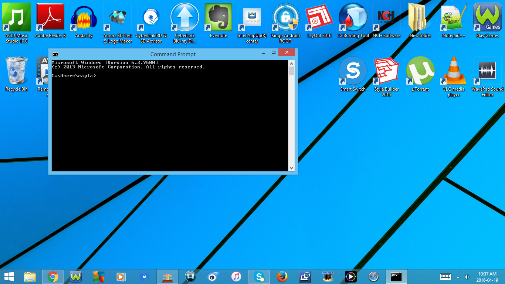
Task: Open File Explorer from the taskbar
Action: coord(30,277)
